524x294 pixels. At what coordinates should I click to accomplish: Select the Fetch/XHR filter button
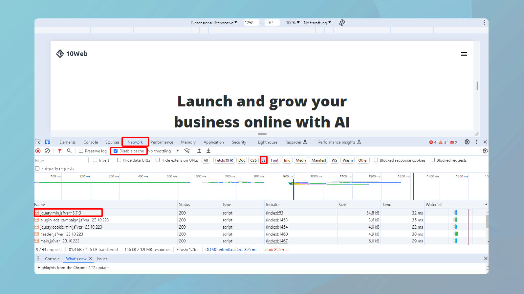[224, 160]
